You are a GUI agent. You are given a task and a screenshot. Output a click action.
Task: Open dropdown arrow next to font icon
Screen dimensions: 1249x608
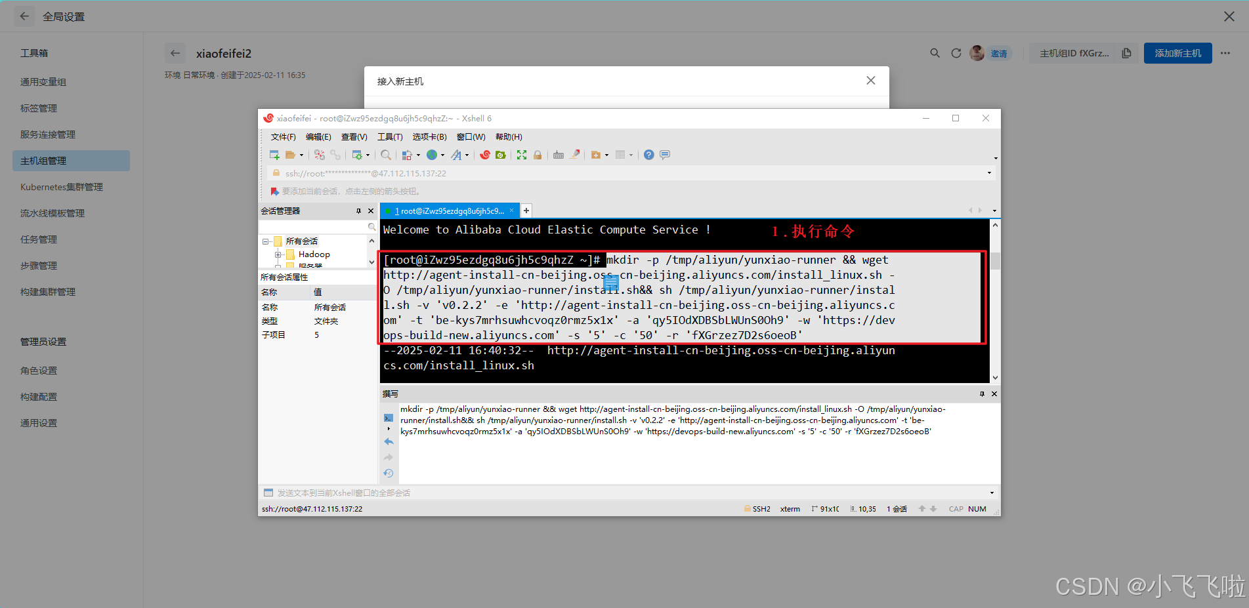pyautogui.click(x=467, y=155)
